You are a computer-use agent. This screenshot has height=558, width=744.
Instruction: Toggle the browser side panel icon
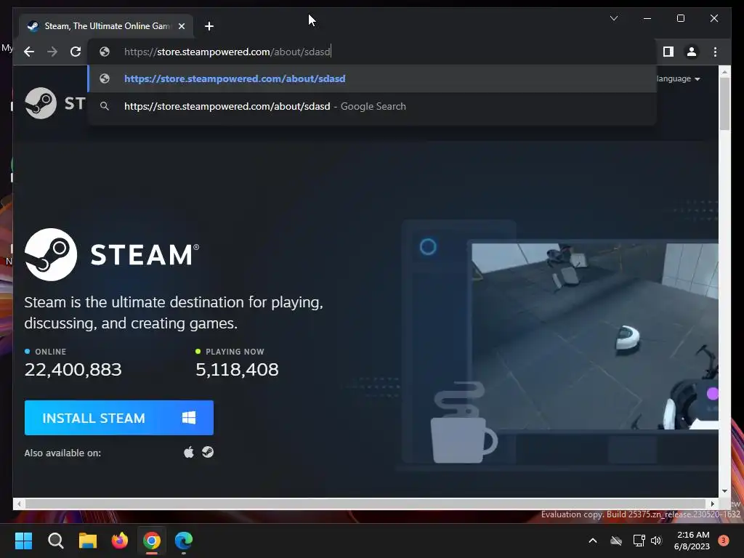pos(668,52)
